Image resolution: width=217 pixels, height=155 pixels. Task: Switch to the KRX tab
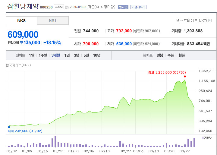pos(21,21)
